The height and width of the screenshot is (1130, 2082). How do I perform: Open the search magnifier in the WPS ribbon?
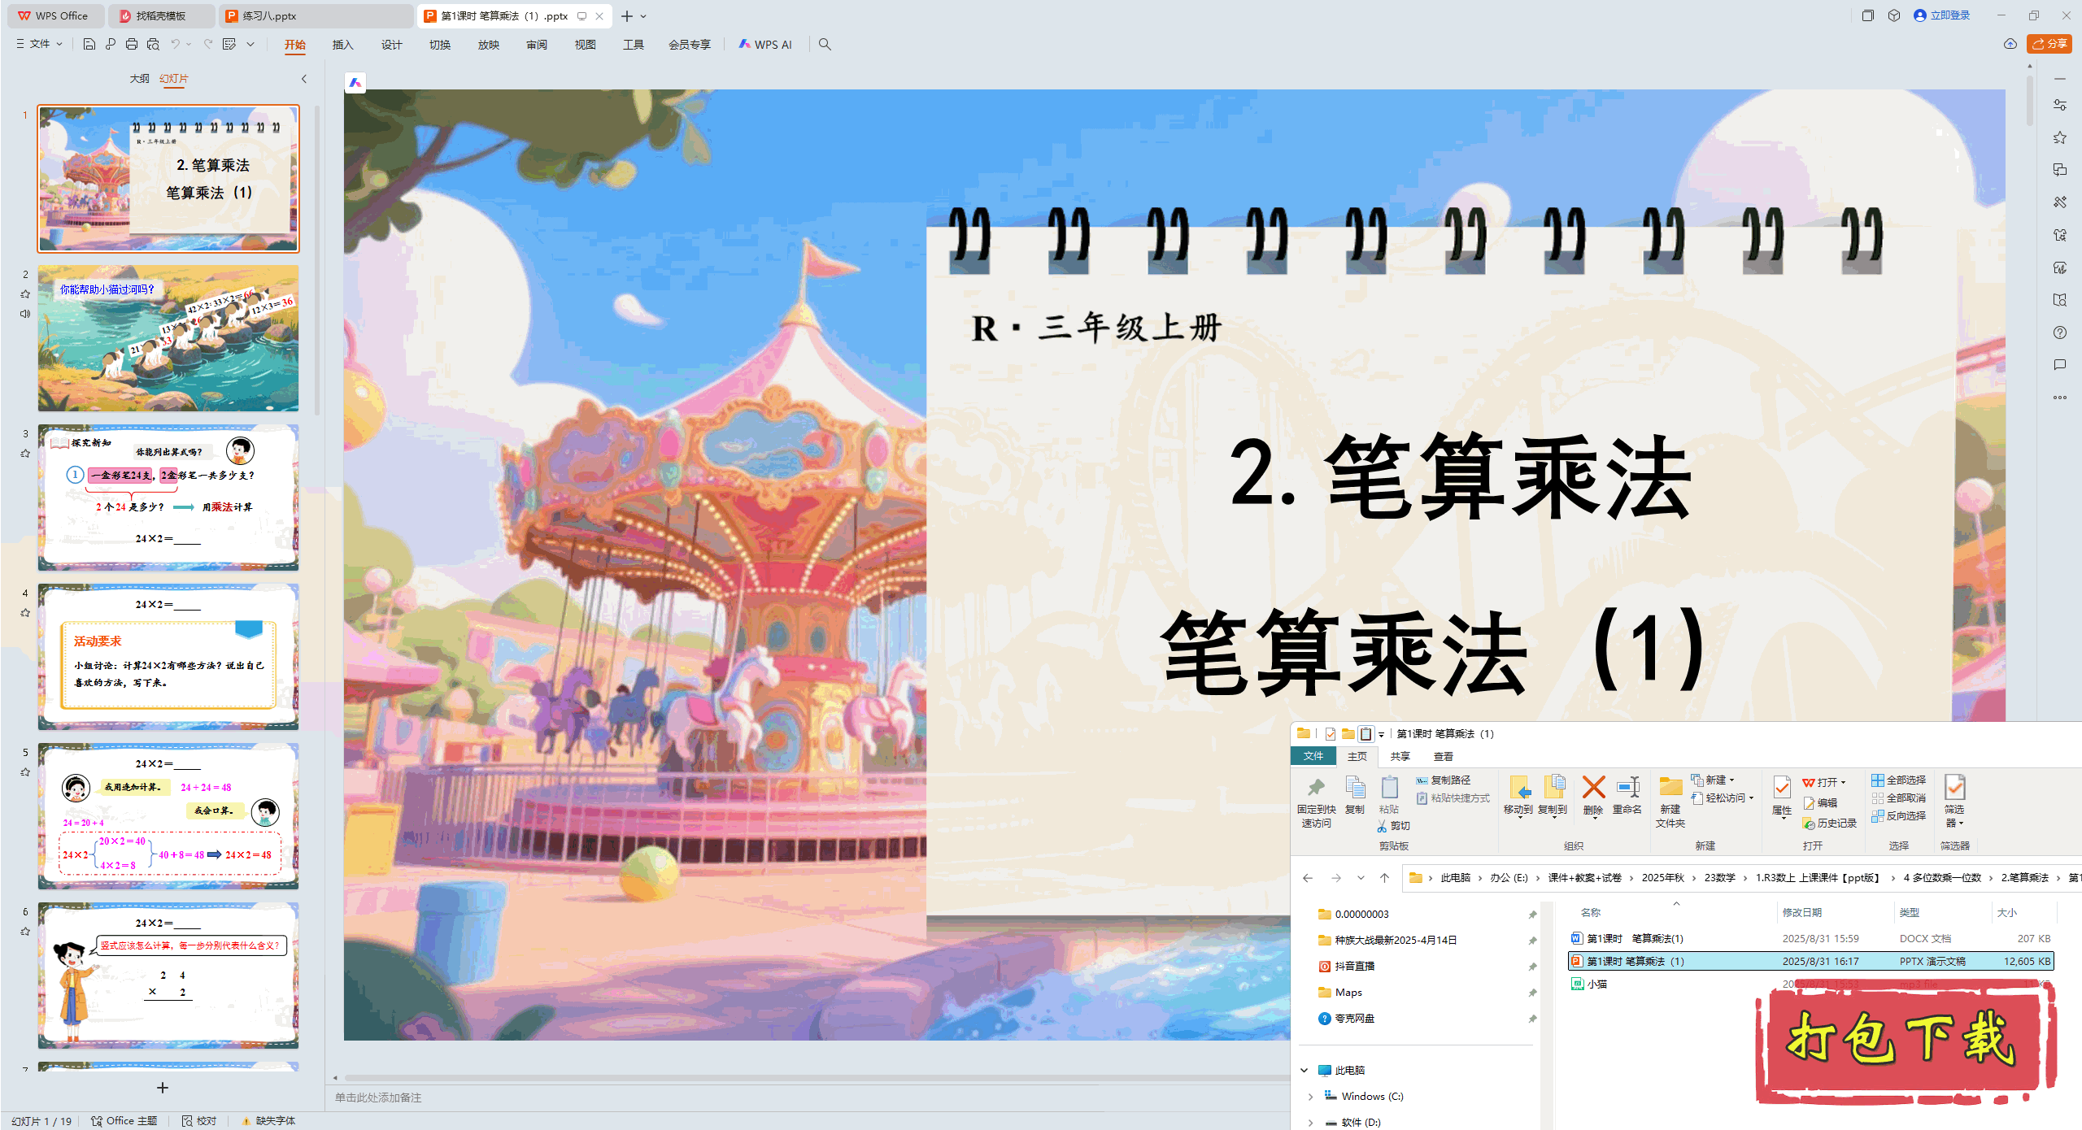(825, 45)
